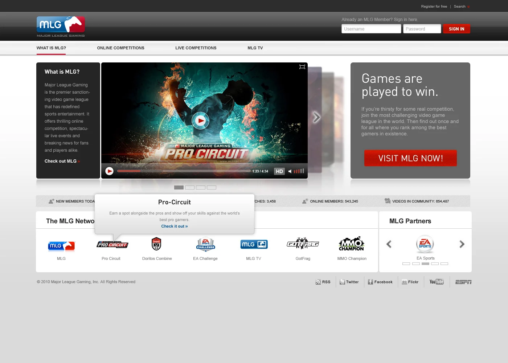
Task: Click Check it out link in tooltip
Action: coord(175,226)
